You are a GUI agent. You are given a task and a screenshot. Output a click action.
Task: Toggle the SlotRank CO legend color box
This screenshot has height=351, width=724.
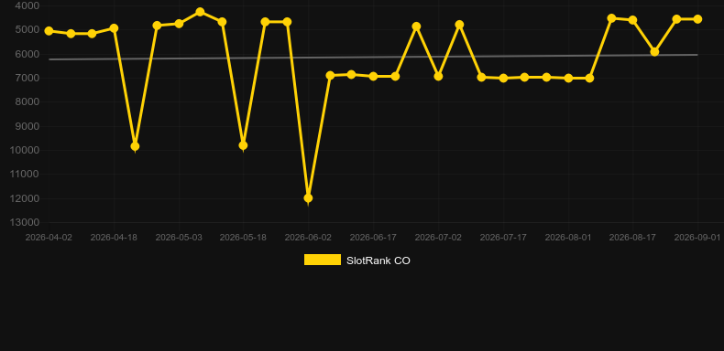pyautogui.click(x=323, y=260)
